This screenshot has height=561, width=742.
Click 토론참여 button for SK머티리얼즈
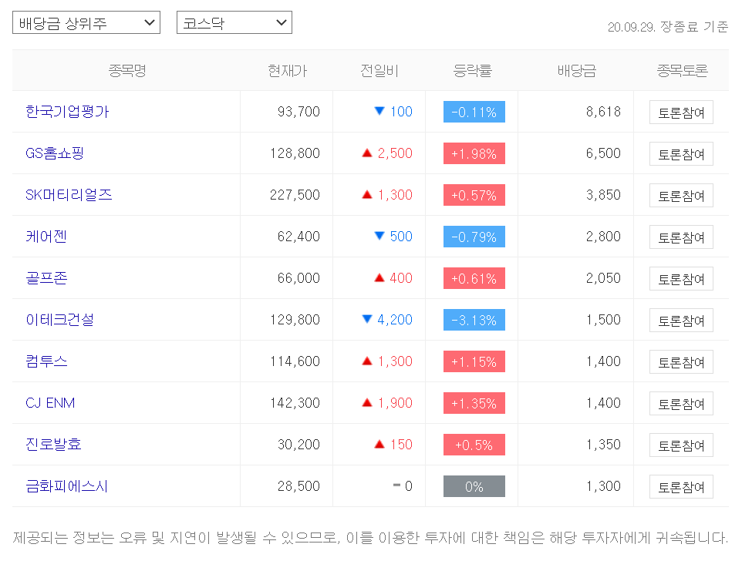(x=681, y=195)
